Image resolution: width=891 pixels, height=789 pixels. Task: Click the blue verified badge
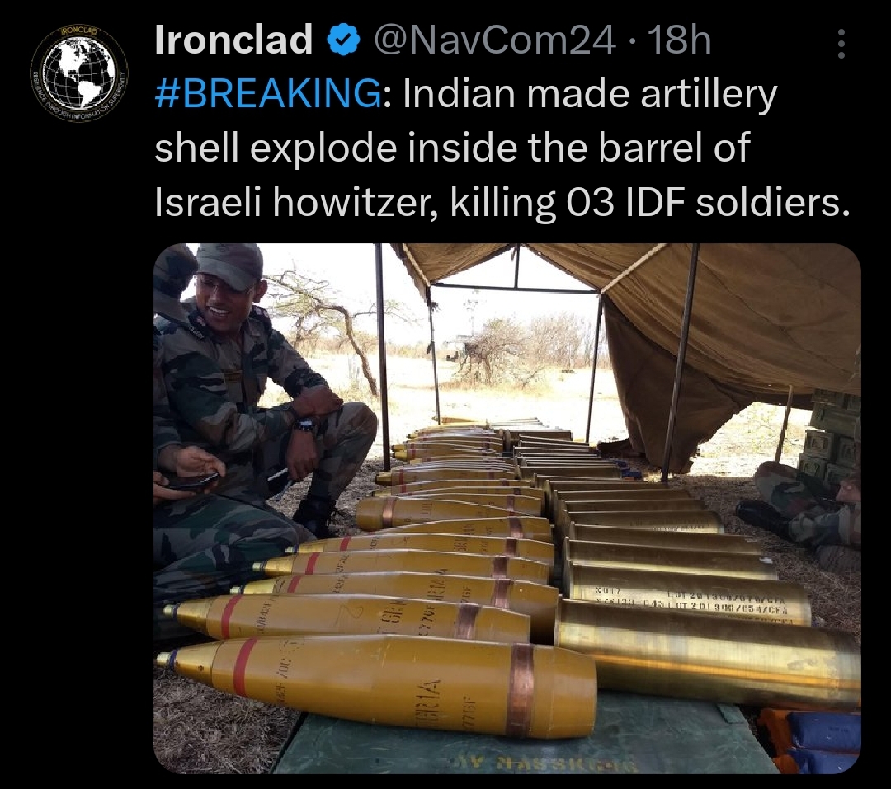pos(343,41)
